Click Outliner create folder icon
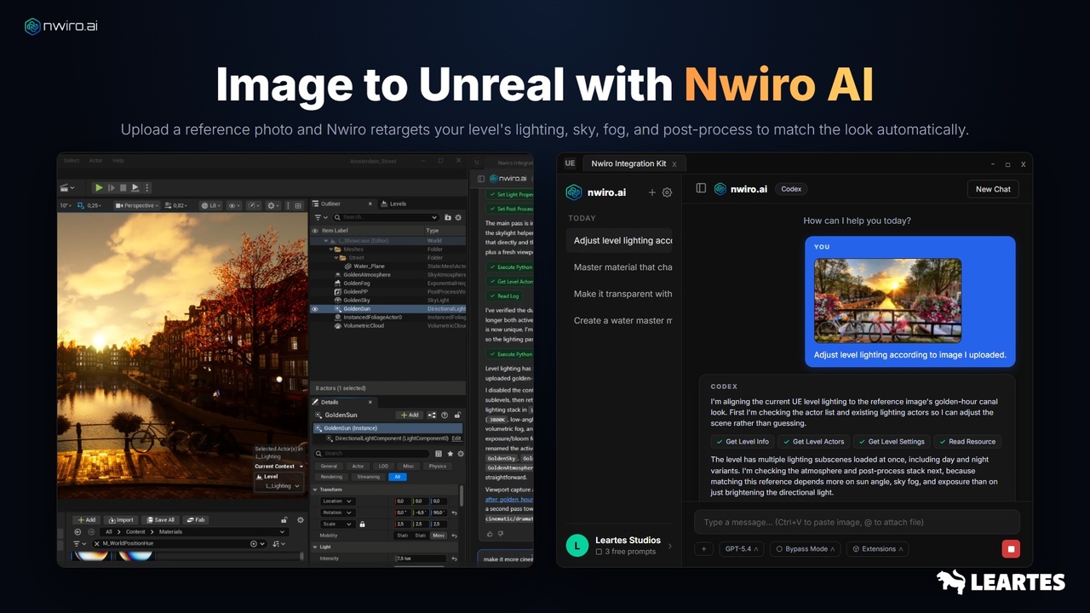Image resolution: width=1090 pixels, height=613 pixels. pyautogui.click(x=449, y=217)
